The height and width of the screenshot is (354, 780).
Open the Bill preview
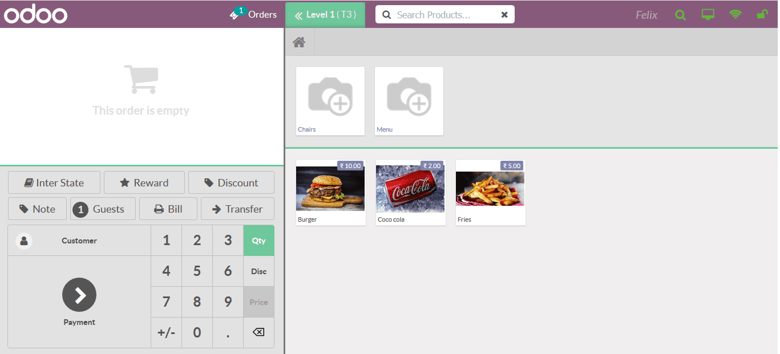[x=168, y=209]
